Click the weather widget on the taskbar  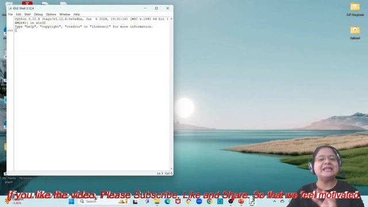coord(14,201)
